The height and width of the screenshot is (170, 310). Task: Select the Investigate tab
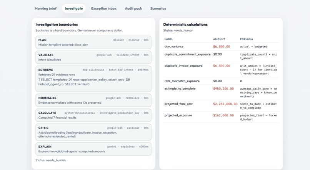click(74, 8)
